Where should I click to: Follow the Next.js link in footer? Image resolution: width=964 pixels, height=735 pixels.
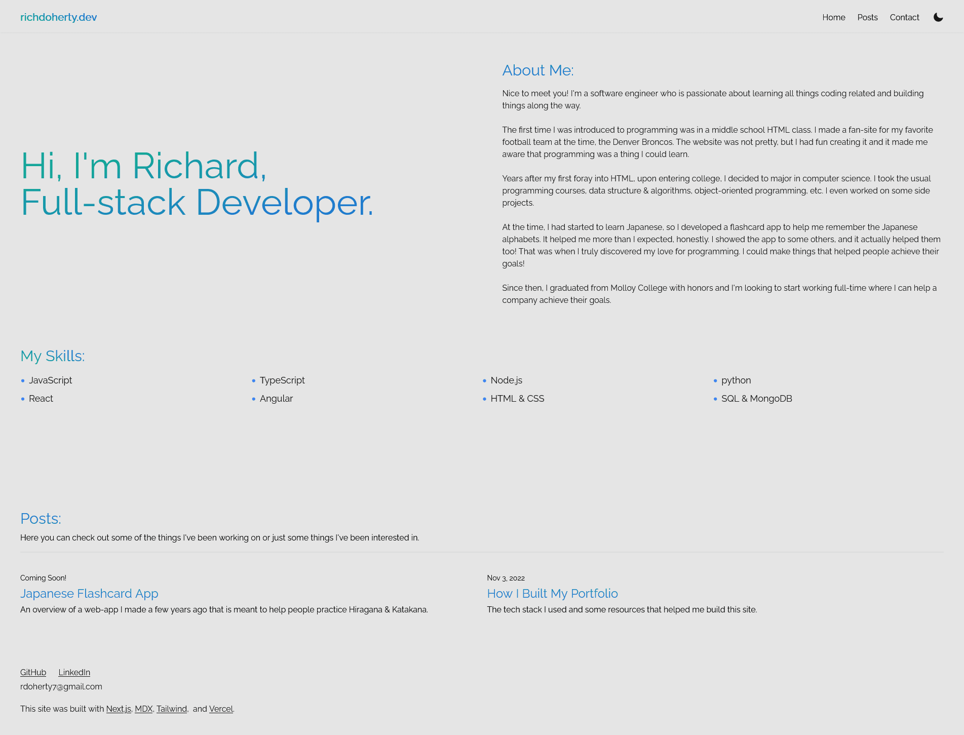coord(119,709)
